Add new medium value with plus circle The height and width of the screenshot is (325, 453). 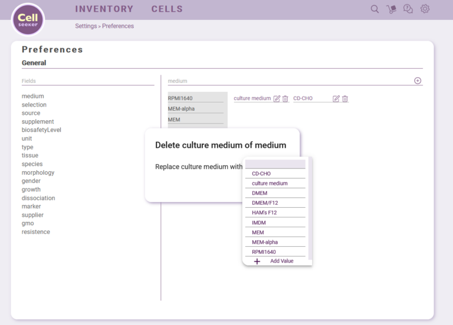(418, 81)
